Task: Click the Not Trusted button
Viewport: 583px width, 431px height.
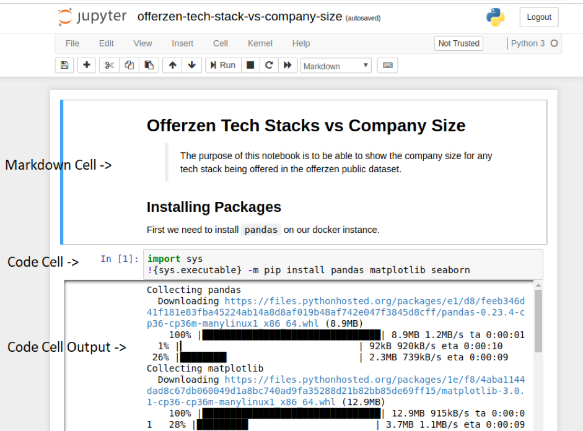Action: [x=459, y=43]
